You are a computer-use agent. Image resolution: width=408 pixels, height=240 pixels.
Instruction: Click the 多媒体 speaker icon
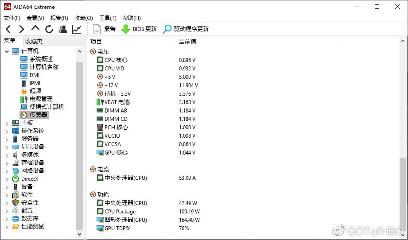click(x=16, y=155)
